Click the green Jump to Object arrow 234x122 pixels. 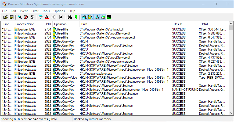[x=76, y=17]
